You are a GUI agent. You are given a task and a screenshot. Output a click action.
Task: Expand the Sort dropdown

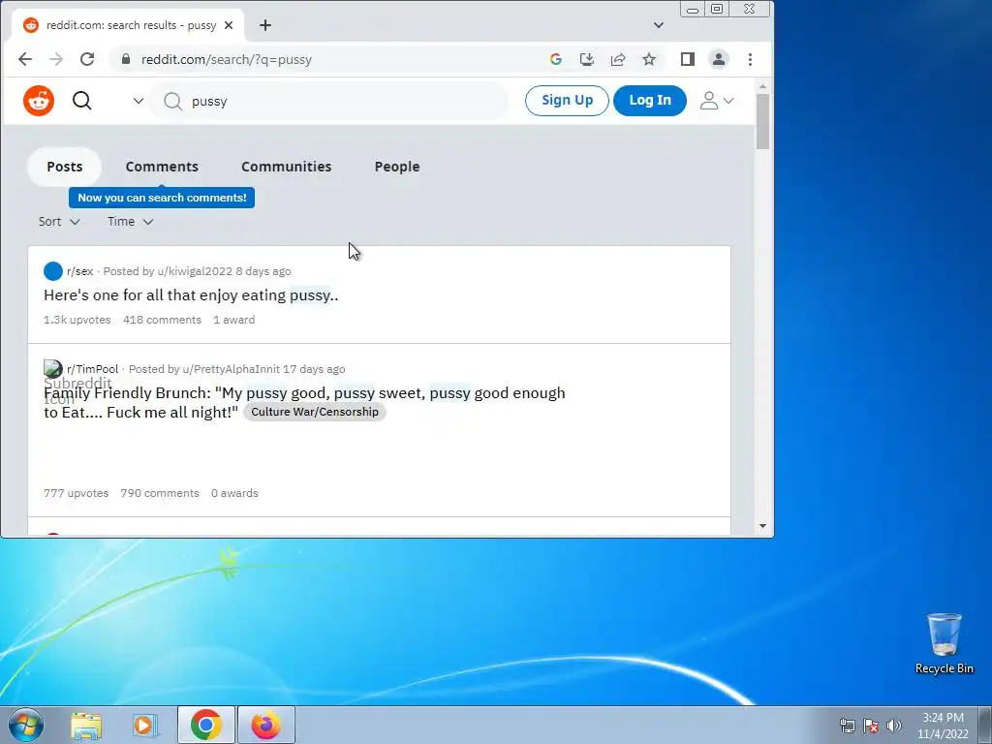coord(59,222)
